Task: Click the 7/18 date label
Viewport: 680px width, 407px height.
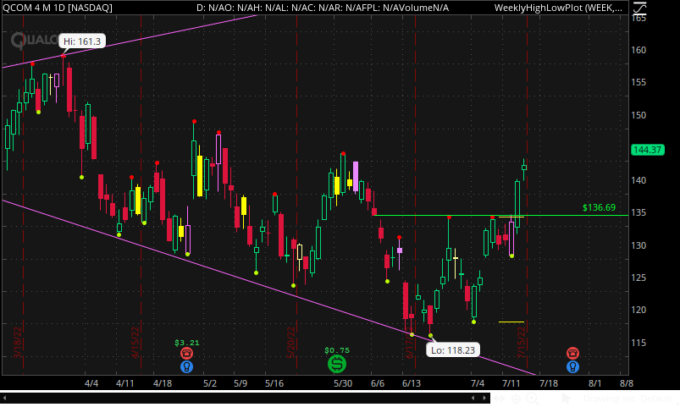Action: coord(549,383)
